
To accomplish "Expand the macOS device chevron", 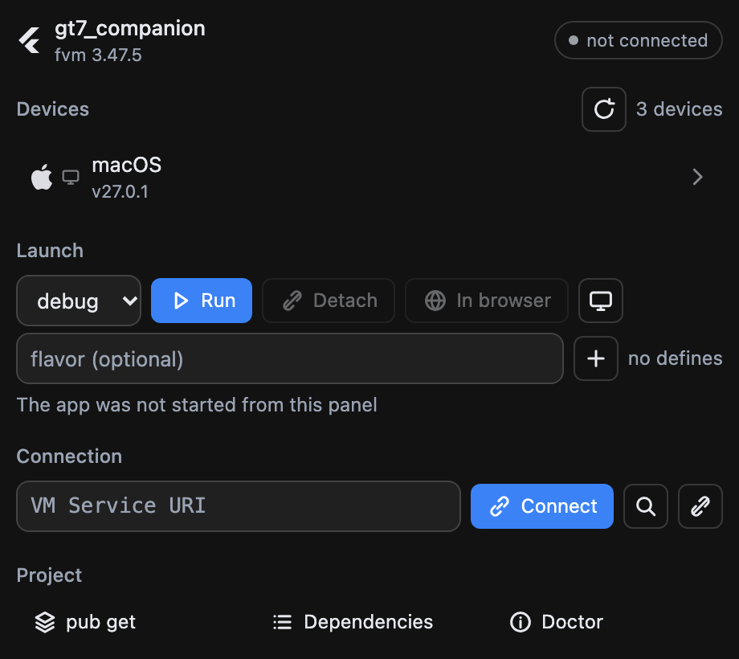I will click(697, 178).
